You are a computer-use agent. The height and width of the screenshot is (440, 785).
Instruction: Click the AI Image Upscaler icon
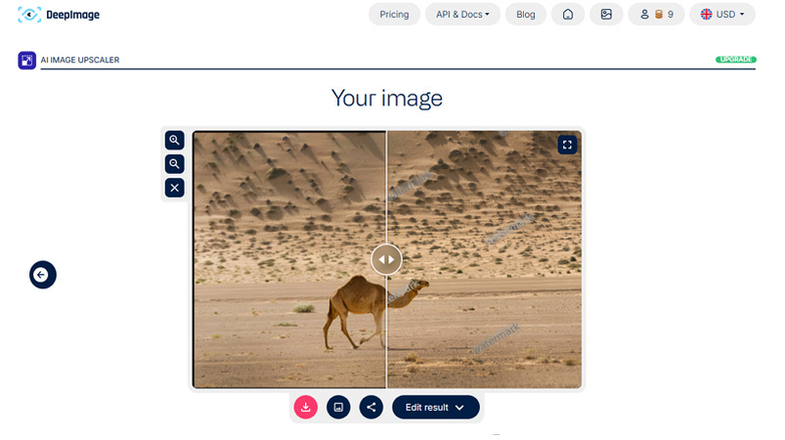click(x=27, y=60)
